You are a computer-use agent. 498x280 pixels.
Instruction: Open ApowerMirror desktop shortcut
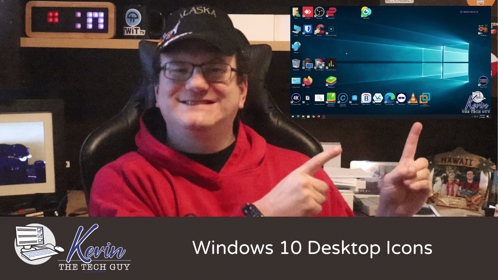point(354,99)
